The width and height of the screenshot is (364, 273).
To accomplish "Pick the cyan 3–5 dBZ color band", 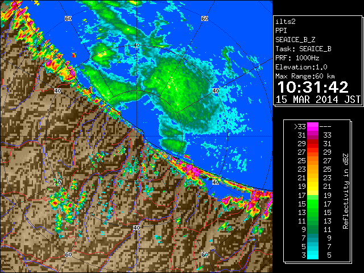I will (313, 255).
